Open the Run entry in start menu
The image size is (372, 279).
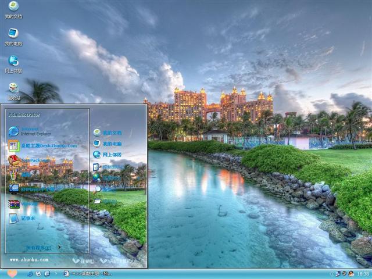click(x=105, y=202)
